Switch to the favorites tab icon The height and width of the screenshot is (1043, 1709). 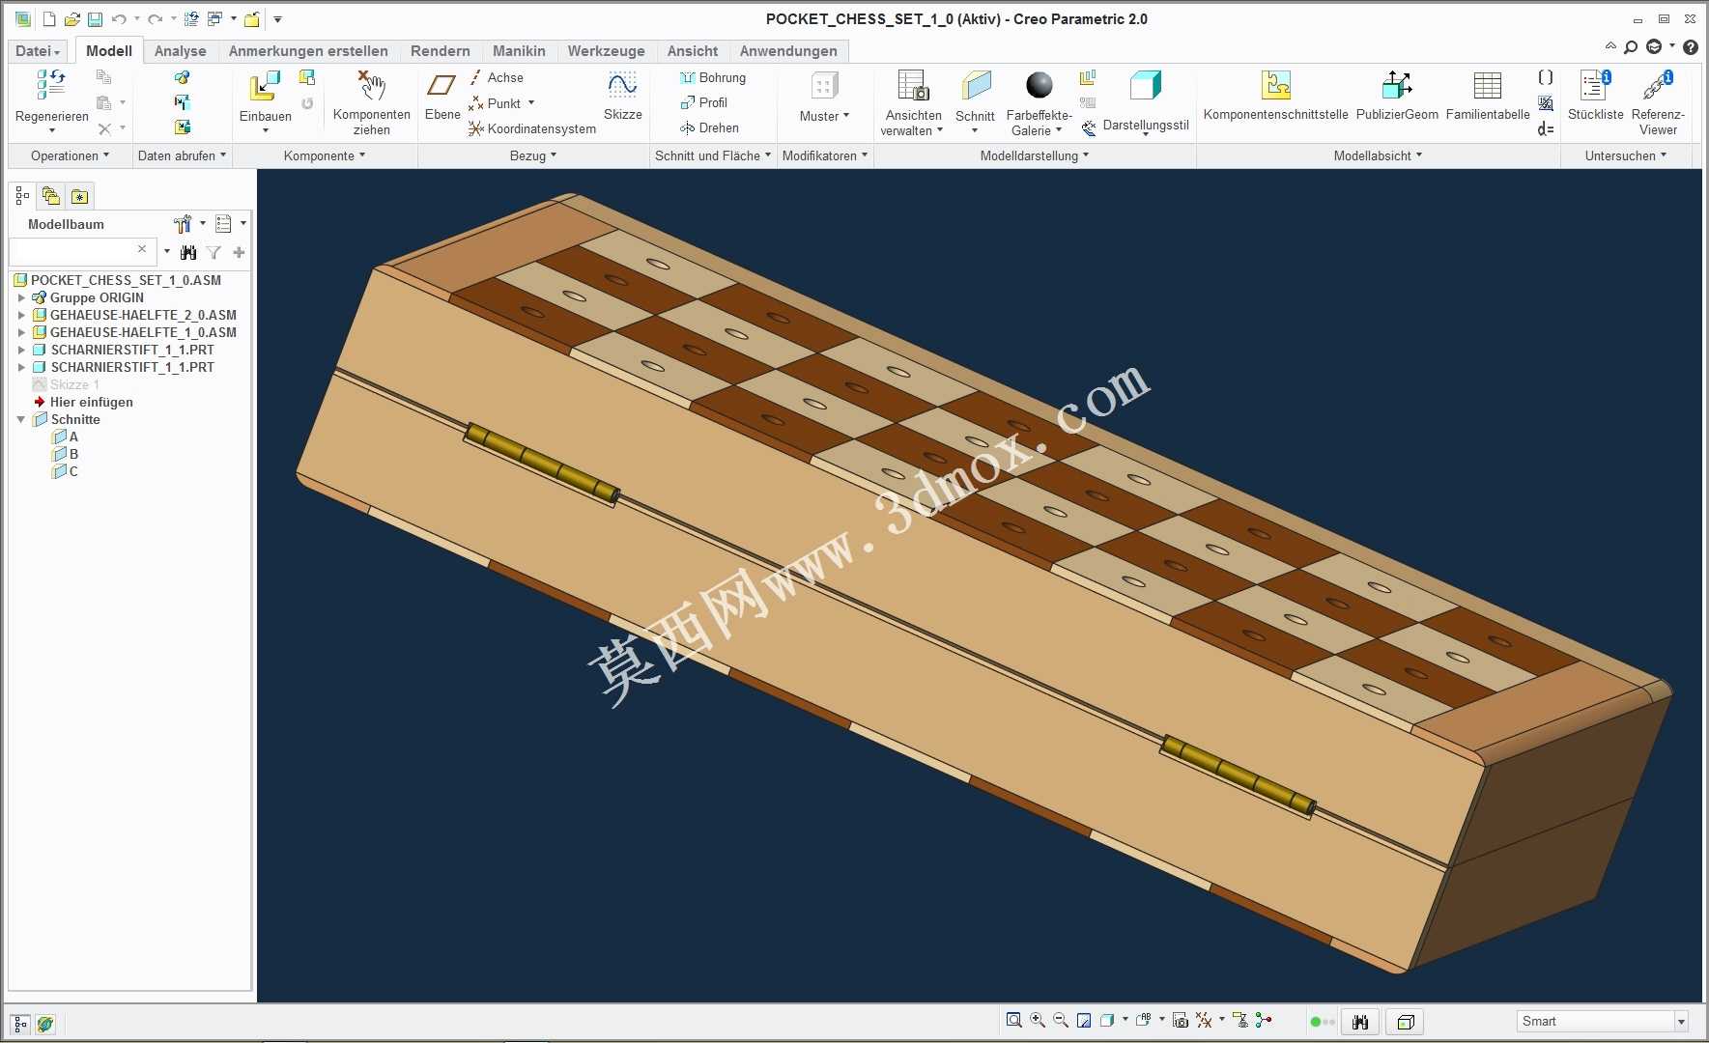pyautogui.click(x=80, y=197)
